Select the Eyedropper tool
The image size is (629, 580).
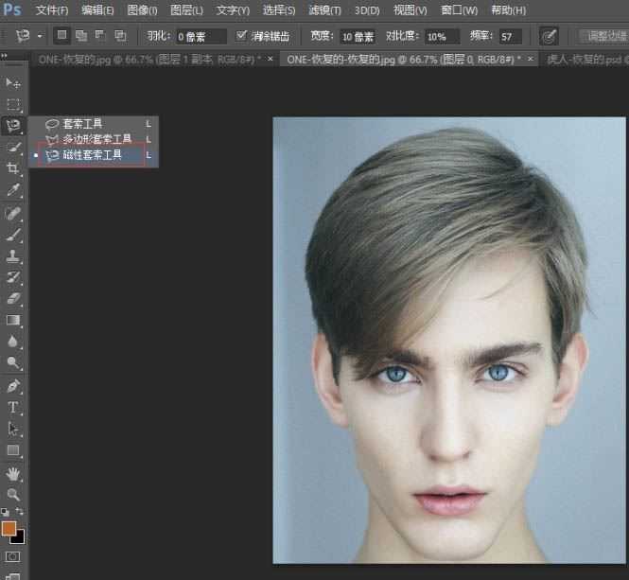[13, 190]
